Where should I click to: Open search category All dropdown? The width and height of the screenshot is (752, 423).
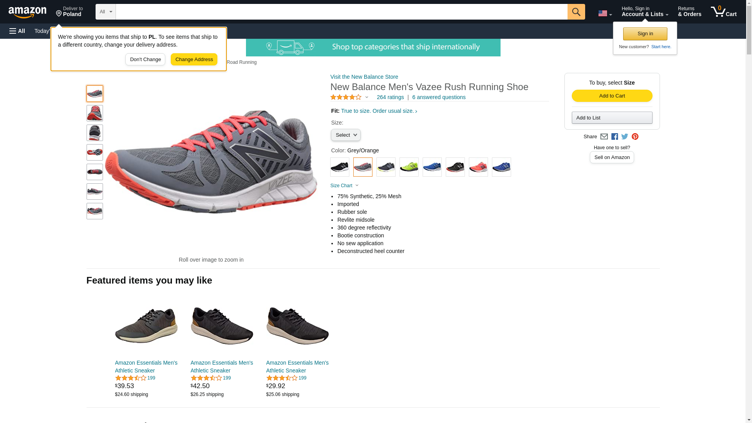pyautogui.click(x=105, y=12)
